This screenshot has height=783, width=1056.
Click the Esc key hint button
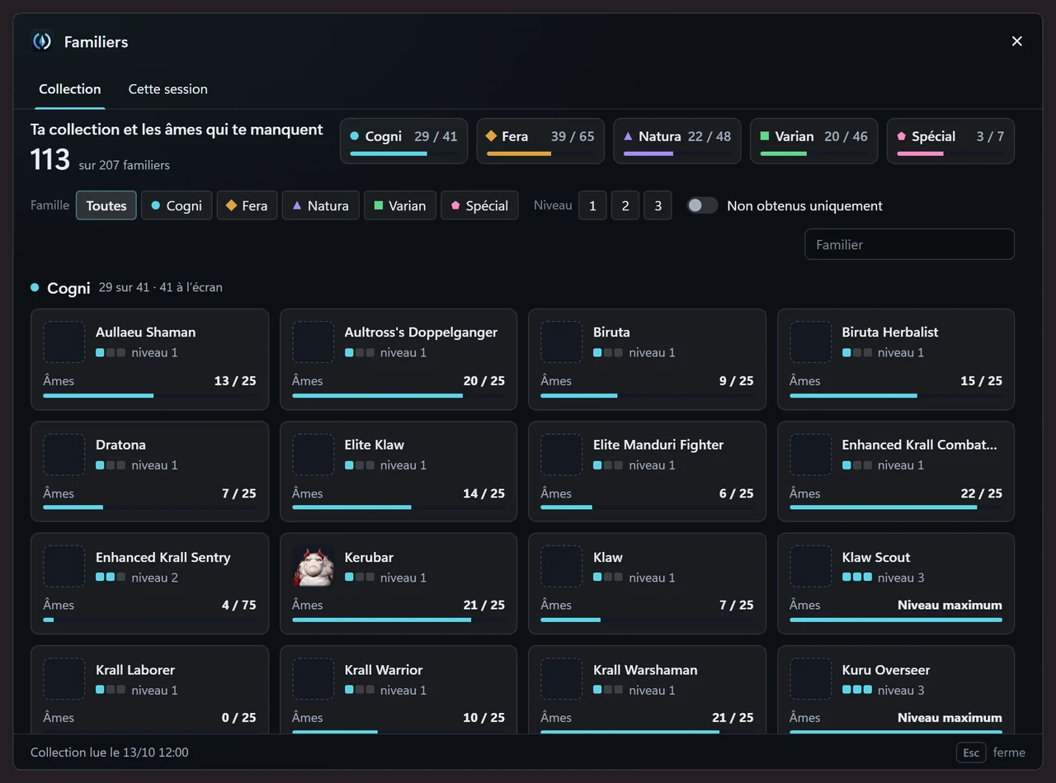(971, 752)
